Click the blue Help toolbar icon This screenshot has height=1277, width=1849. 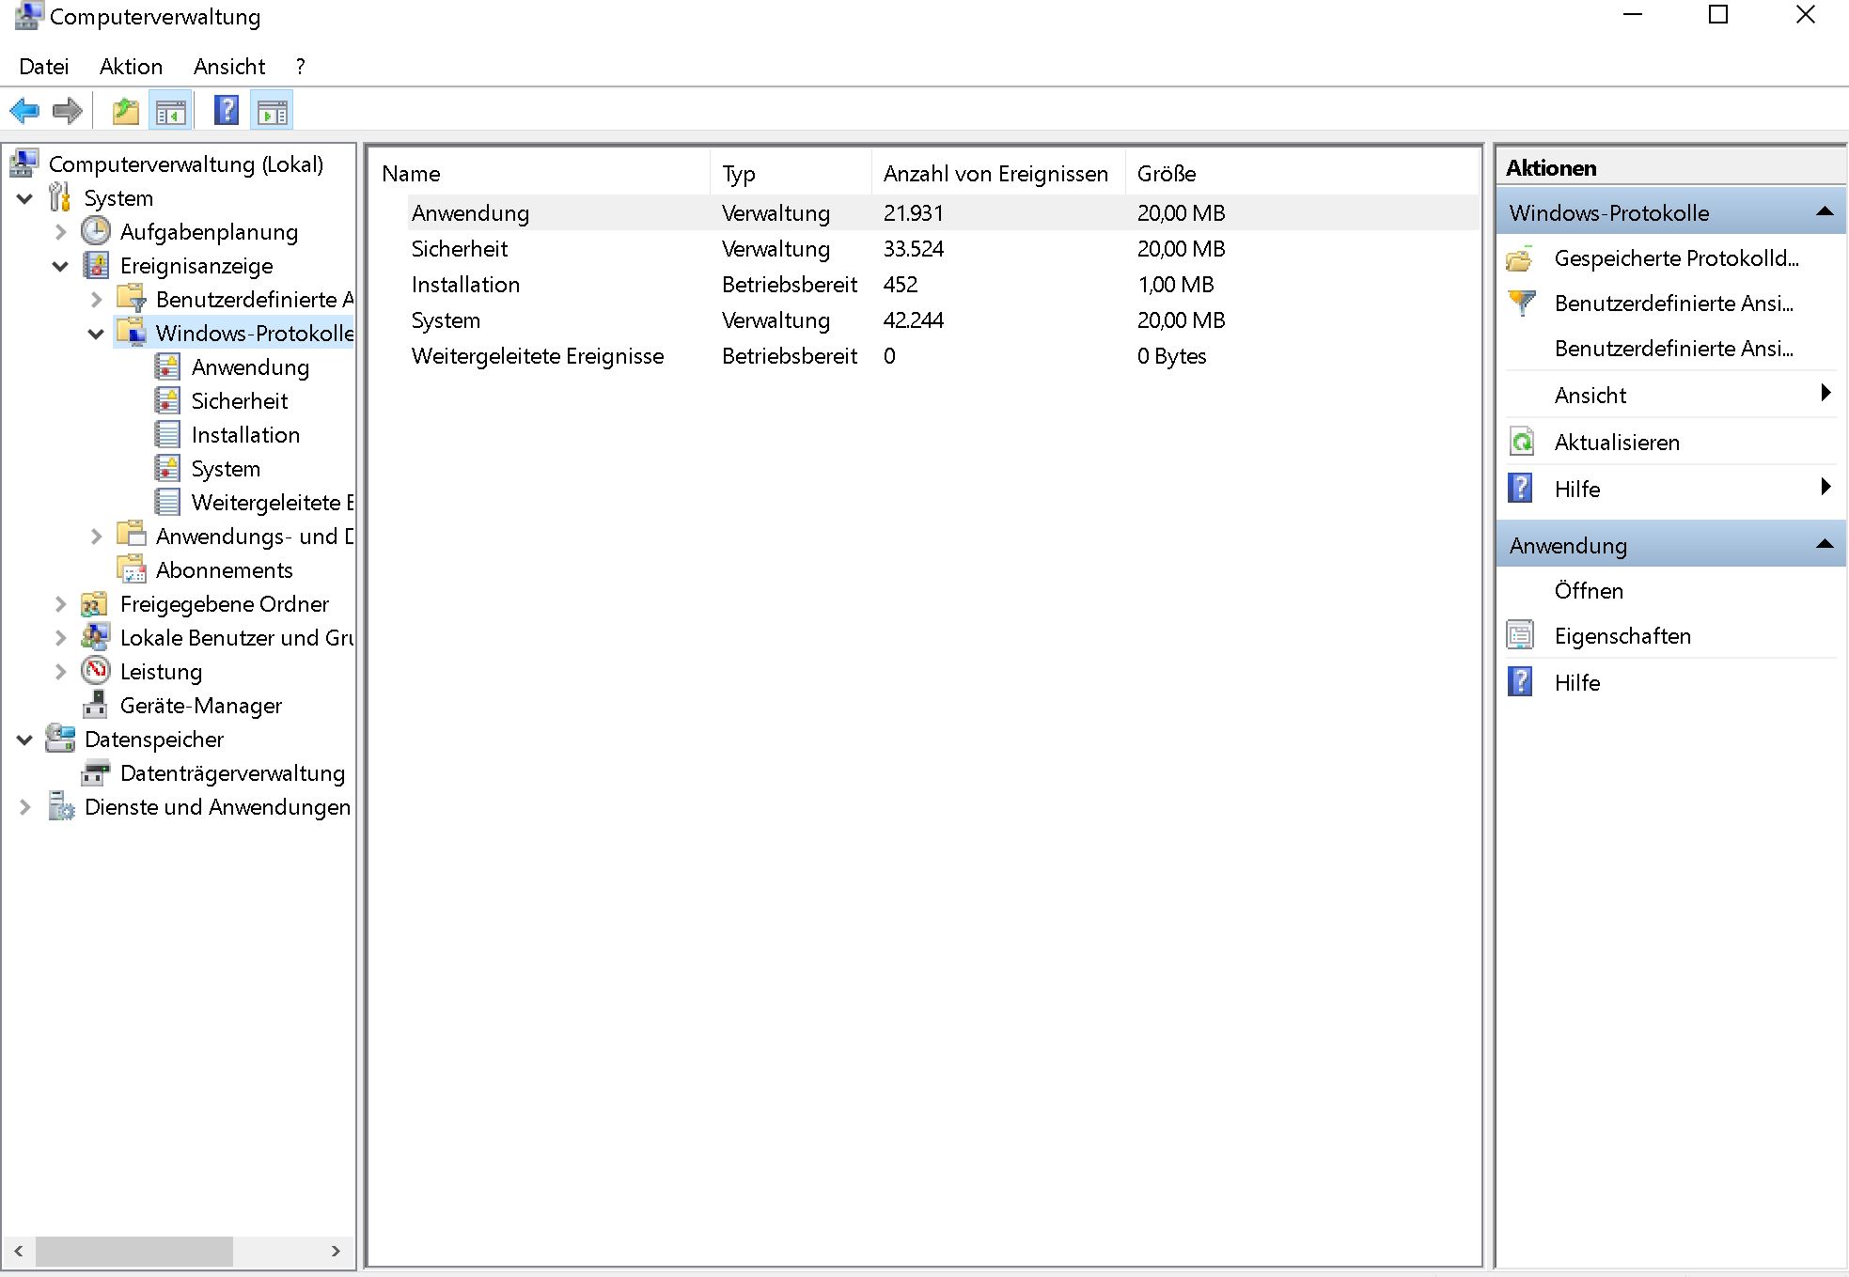pos(227,111)
